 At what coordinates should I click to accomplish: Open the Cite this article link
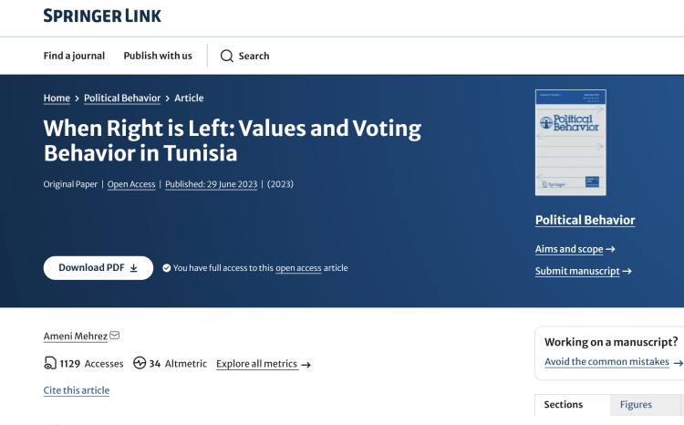77,390
